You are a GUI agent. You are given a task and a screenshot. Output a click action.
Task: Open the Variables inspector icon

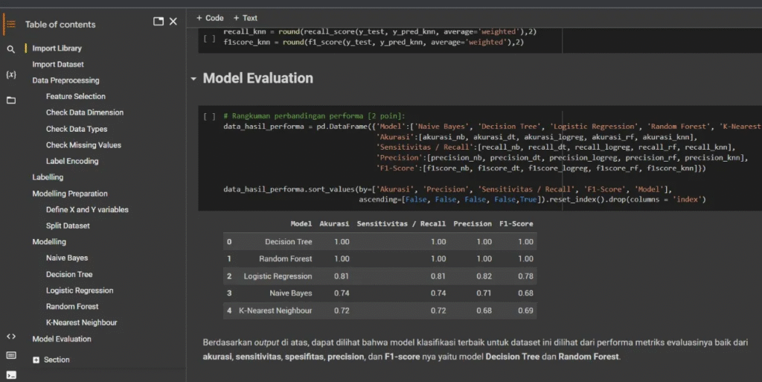click(x=10, y=74)
